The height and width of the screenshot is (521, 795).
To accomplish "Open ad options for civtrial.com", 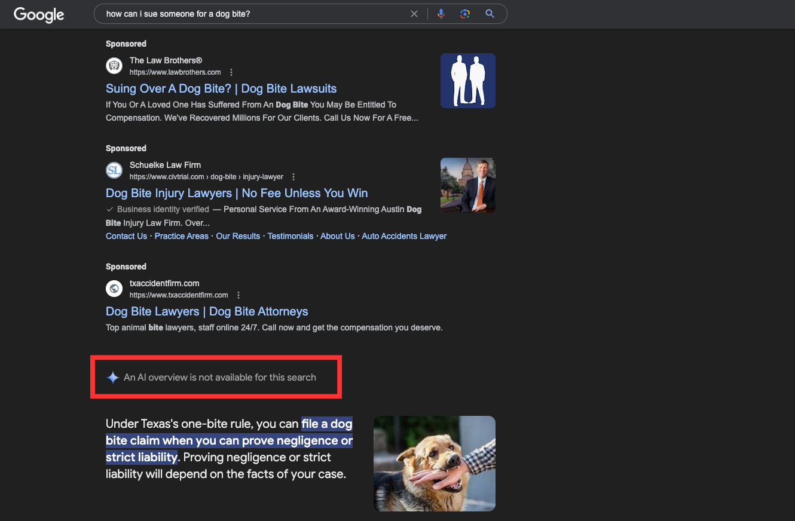I will 293,177.
